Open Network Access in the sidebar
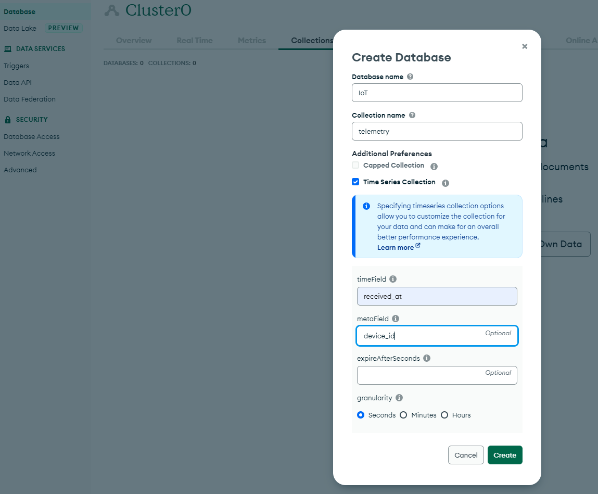Screen dimensions: 598x494 pyautogui.click(x=29, y=154)
